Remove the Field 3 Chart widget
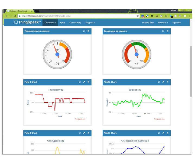Image resolution: width=195 pixels, height=163 pixels. 167,133
